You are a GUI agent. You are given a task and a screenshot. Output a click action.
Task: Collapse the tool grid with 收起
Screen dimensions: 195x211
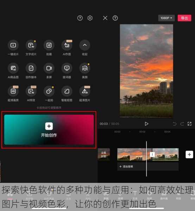pos(84,45)
